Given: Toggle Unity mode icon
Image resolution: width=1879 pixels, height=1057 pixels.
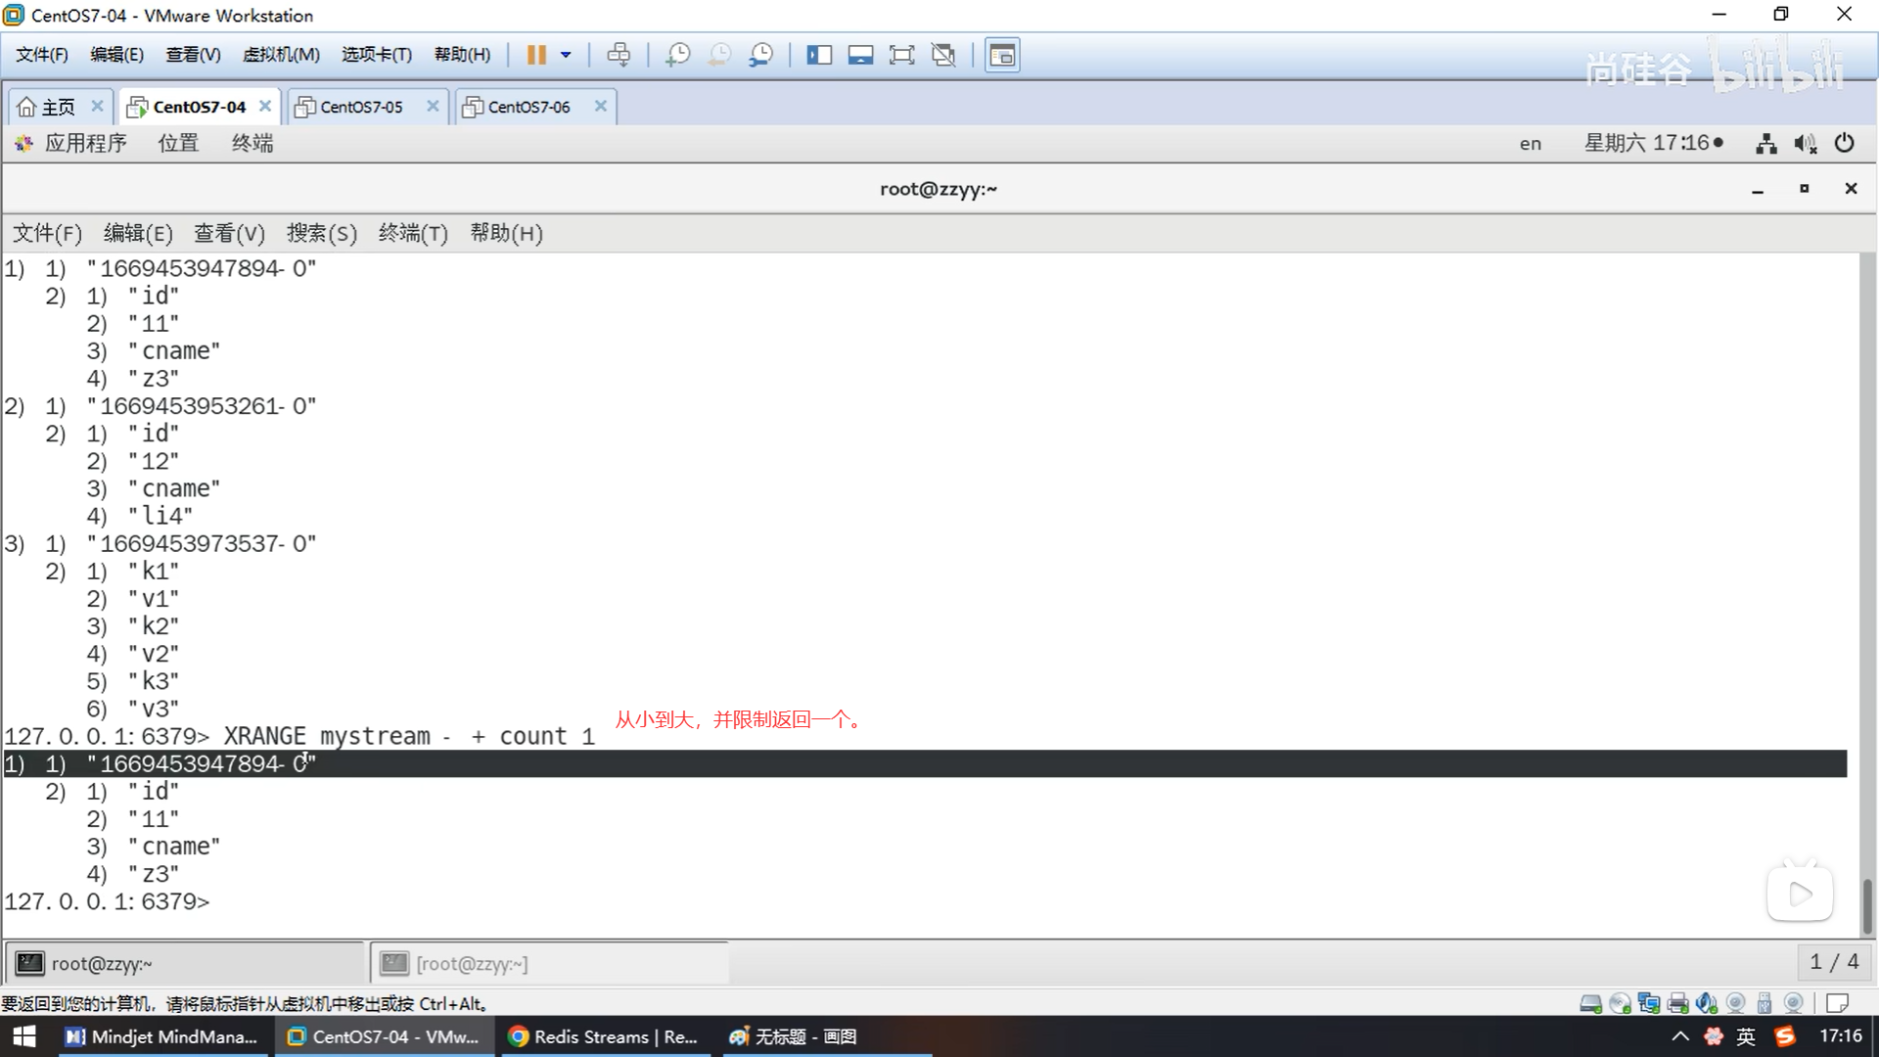Looking at the screenshot, I should tap(943, 55).
